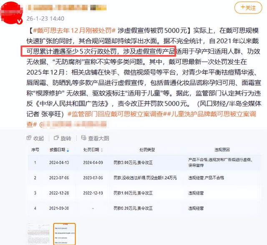
Task: View full image with 查看大图
Action: [x=95, y=138]
